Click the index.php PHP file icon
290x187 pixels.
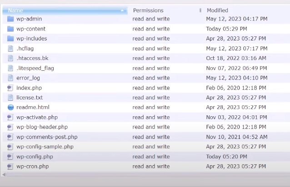point(10,88)
